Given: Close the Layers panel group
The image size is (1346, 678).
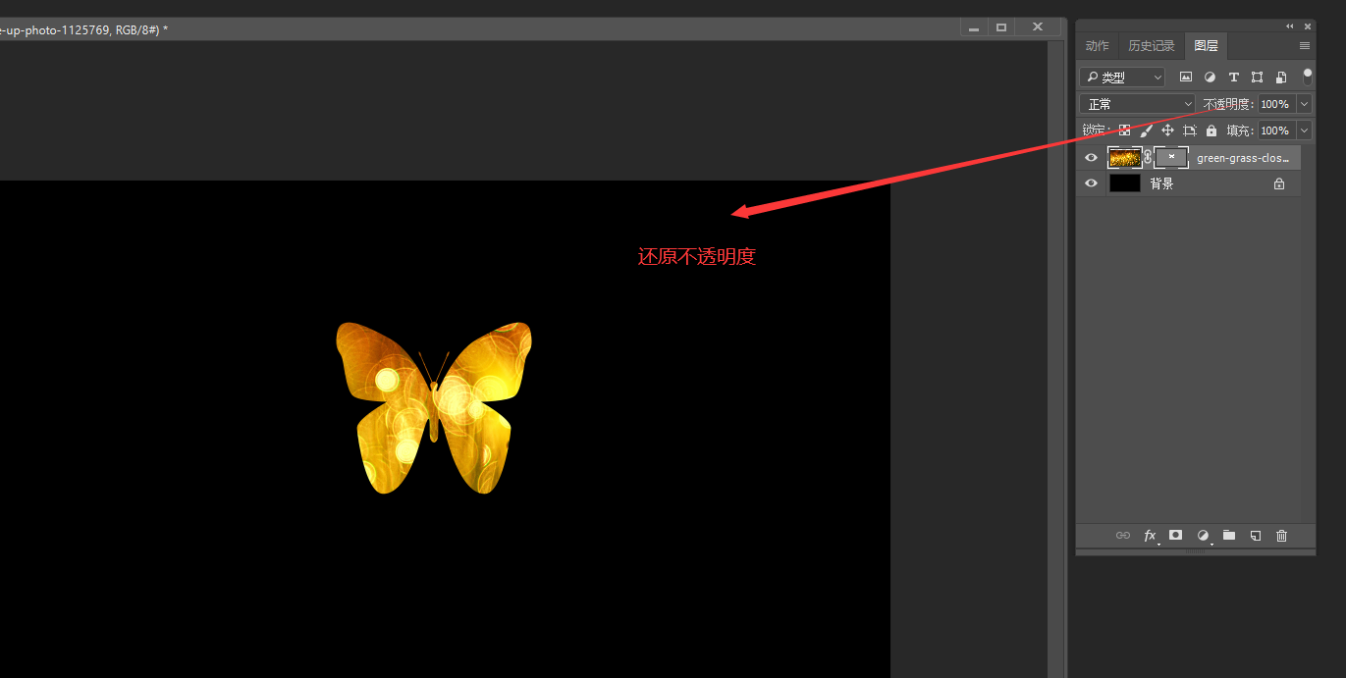Looking at the screenshot, I should 1308,26.
